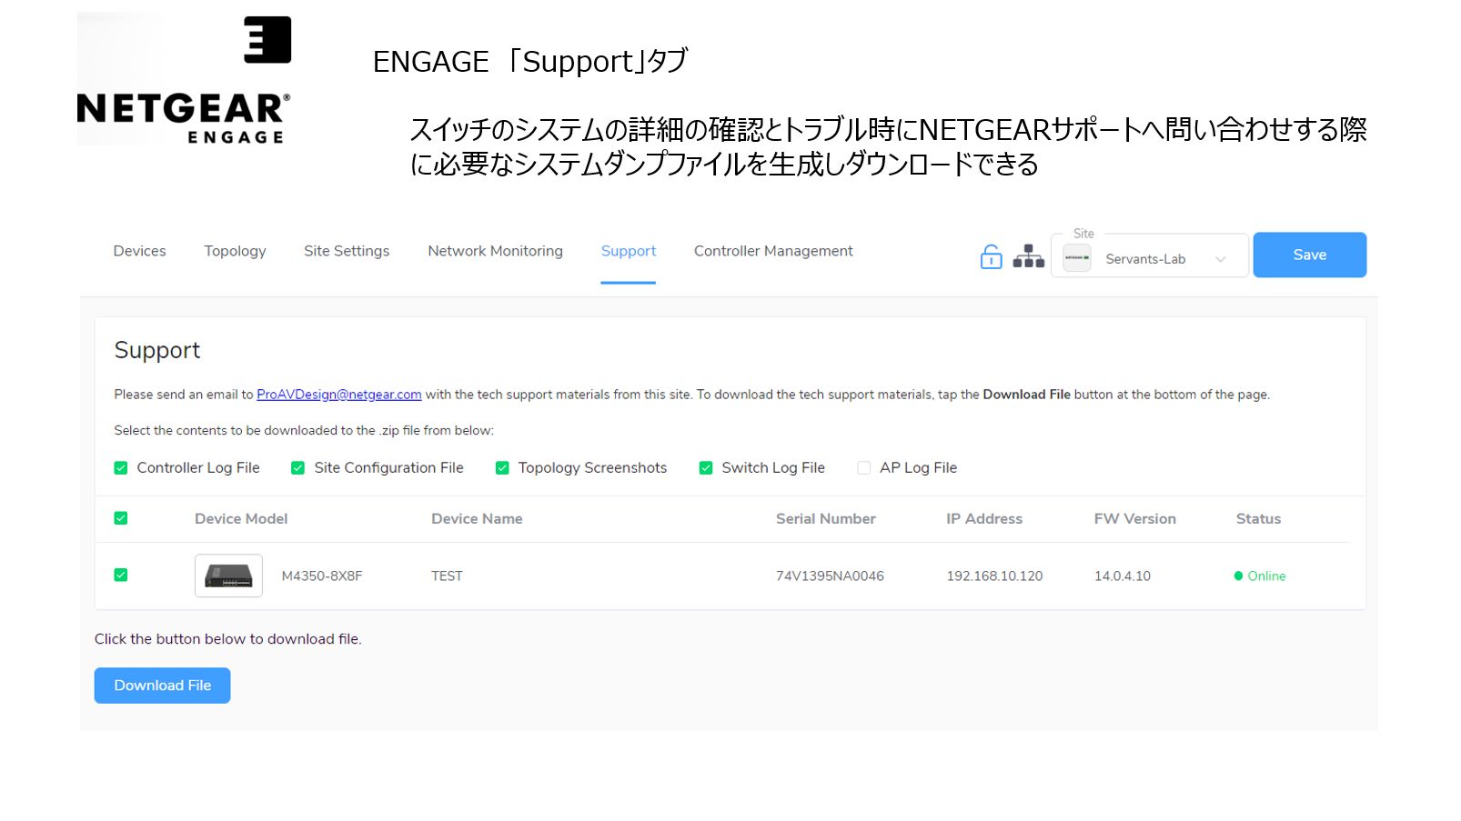Switch to the Topology tab
The image size is (1461, 821).
[x=235, y=251]
